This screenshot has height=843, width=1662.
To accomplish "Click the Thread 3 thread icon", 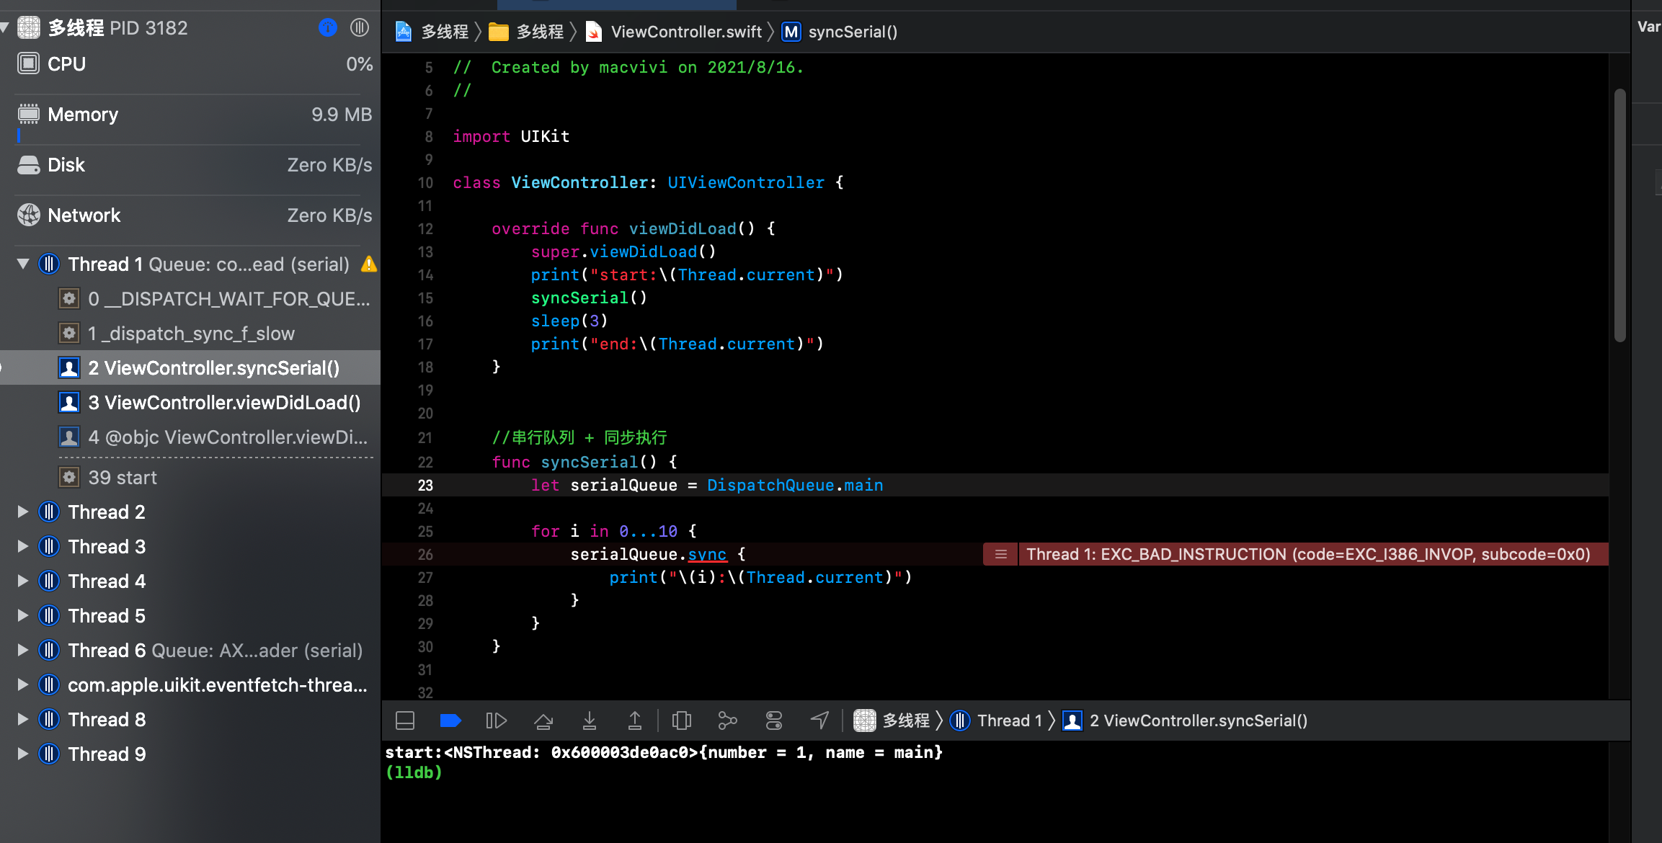I will (x=49, y=547).
